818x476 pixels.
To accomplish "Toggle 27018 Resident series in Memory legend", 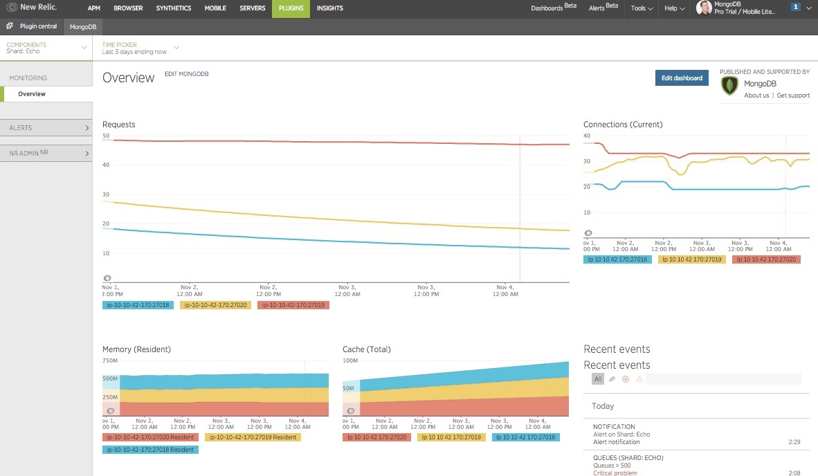I will point(150,450).
